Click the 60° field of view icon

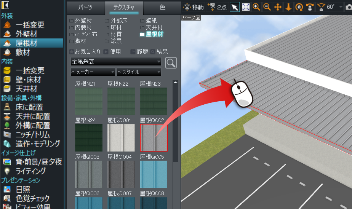point(326,7)
